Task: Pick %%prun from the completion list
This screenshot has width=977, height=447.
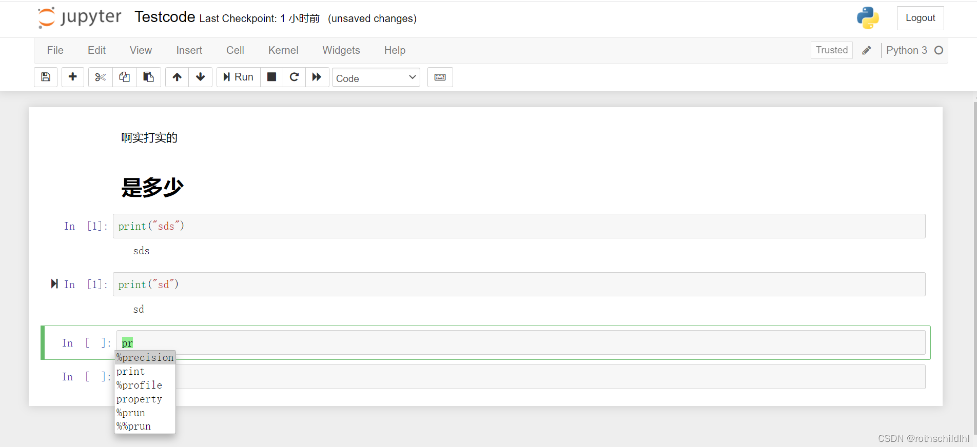Action: coord(145,426)
